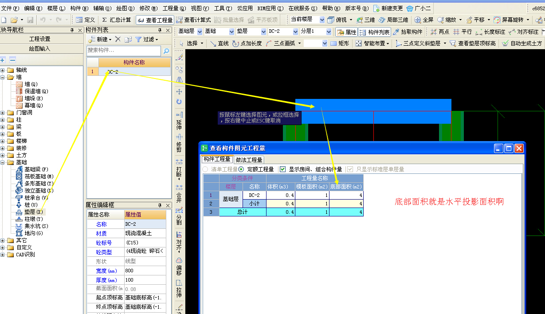Click the 绘图输入 navigation button
Image resolution: width=545 pixels, height=314 pixels.
[x=39, y=48]
